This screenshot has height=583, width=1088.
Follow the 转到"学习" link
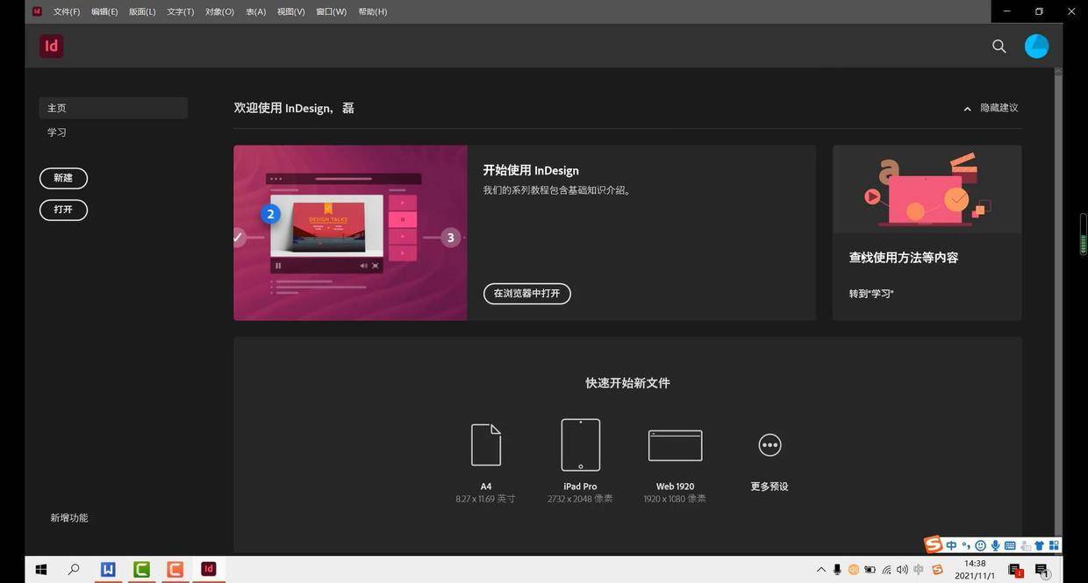[x=871, y=294]
